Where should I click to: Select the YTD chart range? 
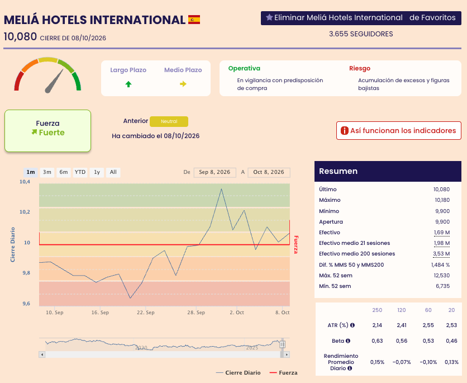80,172
